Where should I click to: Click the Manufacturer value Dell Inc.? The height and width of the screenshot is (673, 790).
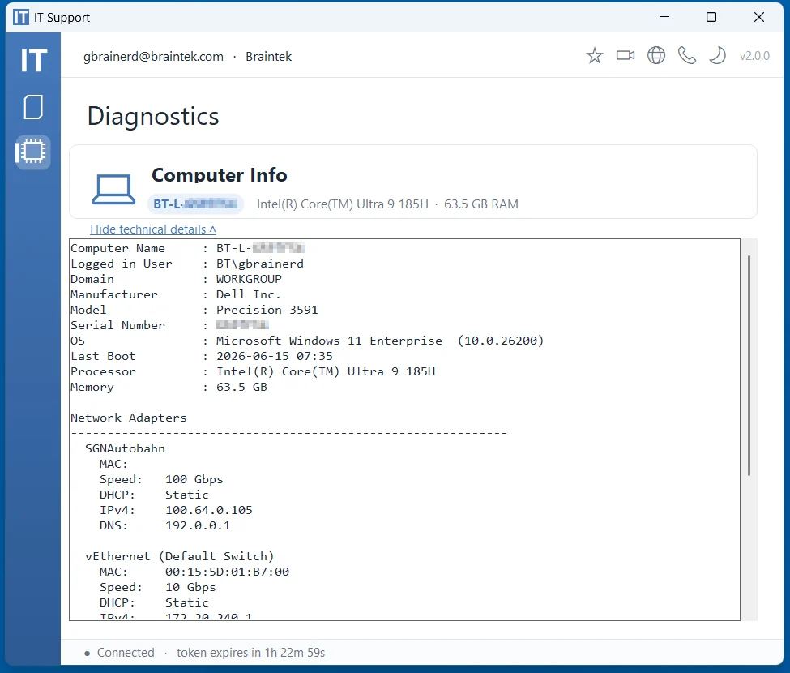[249, 294]
